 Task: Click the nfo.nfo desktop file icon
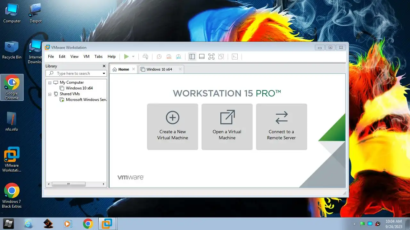tap(12, 122)
